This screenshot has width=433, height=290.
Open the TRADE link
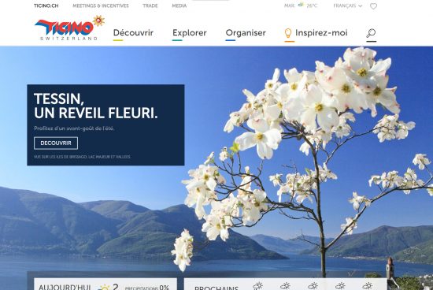click(x=150, y=6)
